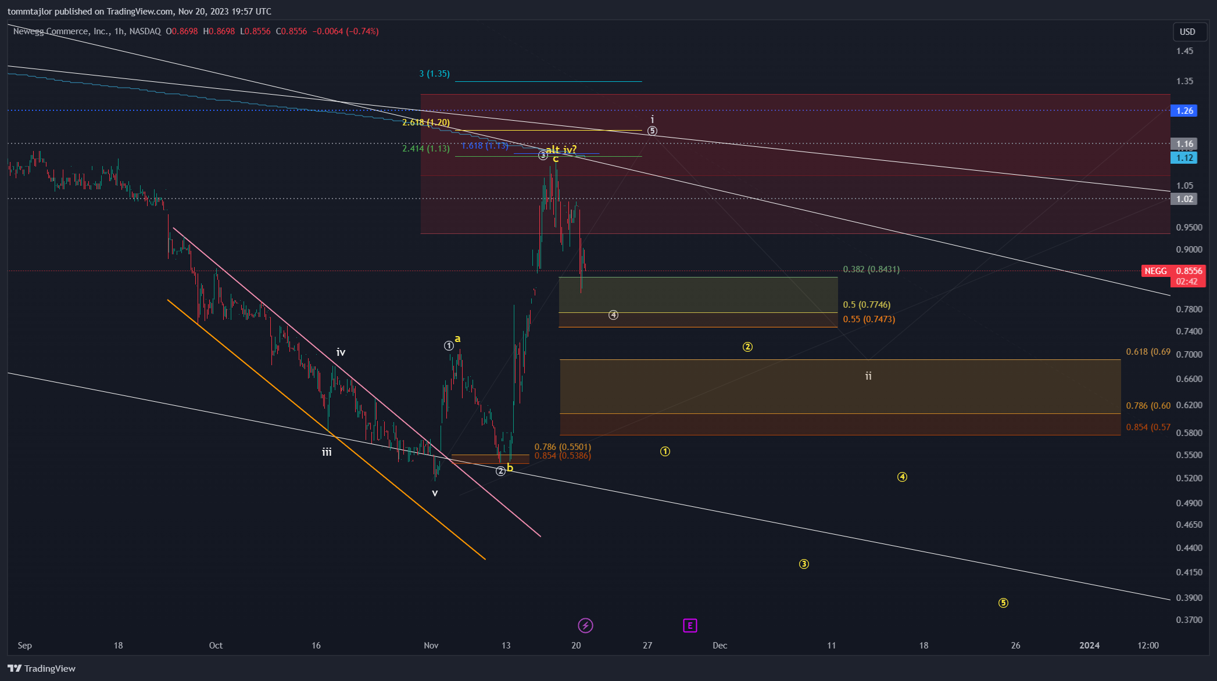Click the Newegg Commerce, Inc. symbol title
The image size is (1217, 681).
61,31
